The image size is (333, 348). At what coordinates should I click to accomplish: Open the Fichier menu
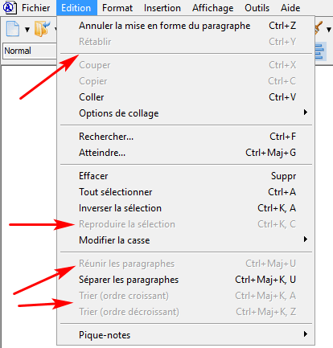pyautogui.click(x=35, y=8)
